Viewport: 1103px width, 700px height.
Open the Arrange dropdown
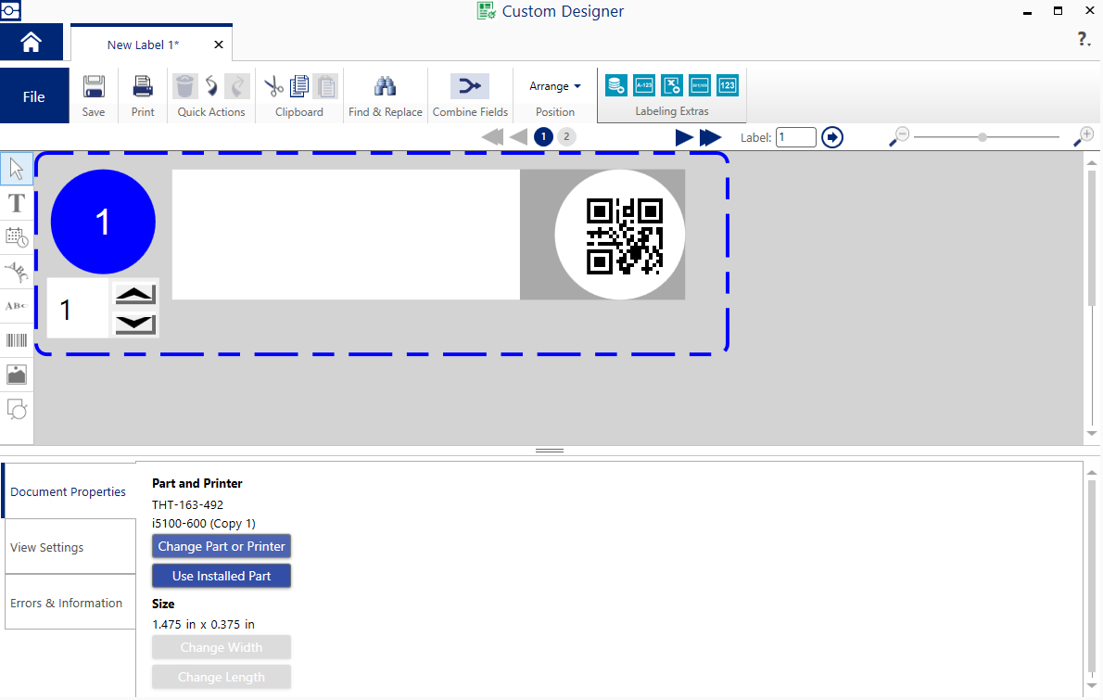[554, 86]
